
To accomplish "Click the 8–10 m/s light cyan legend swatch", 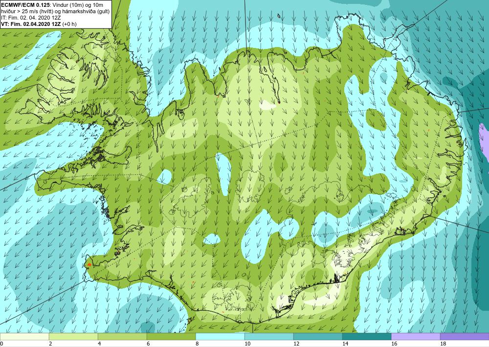I will (x=220, y=337).
